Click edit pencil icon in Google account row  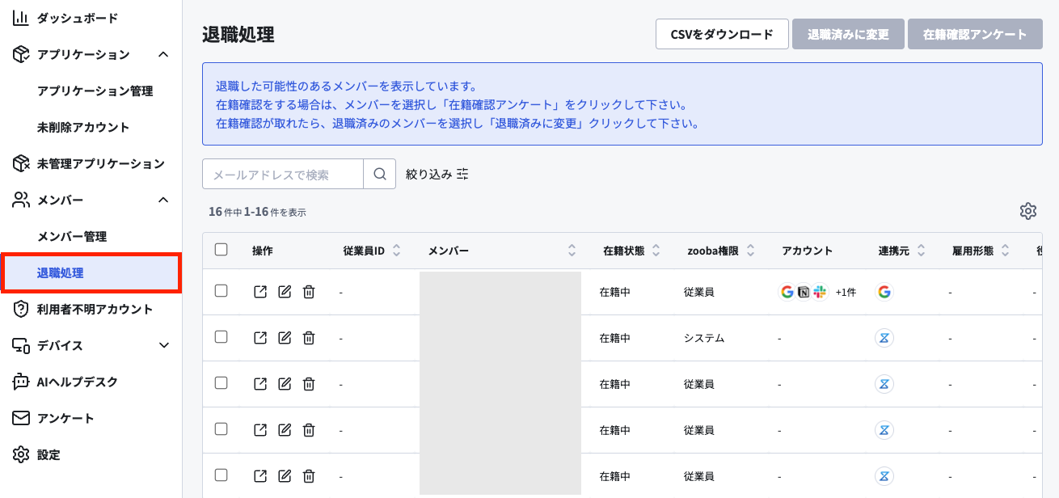pyautogui.click(x=285, y=292)
